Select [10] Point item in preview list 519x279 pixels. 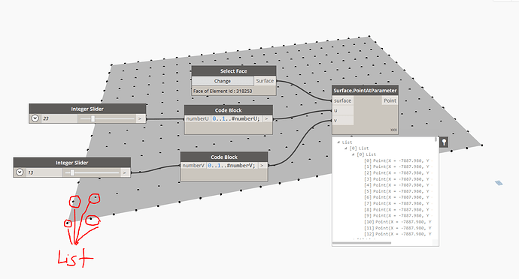tap(398, 221)
